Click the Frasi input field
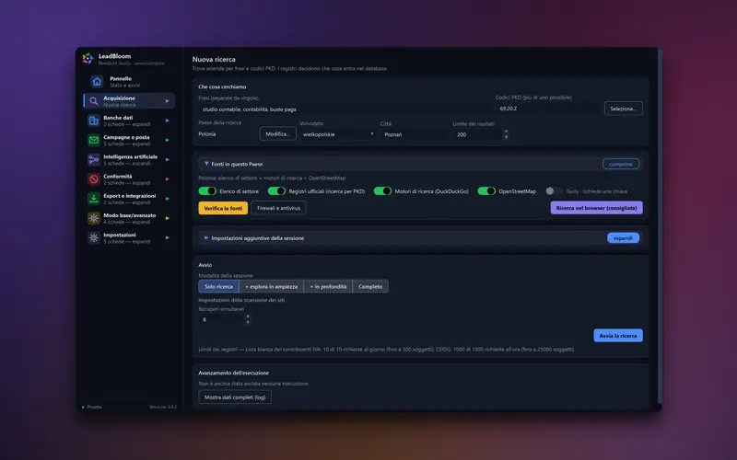737x460 pixels. click(345, 109)
